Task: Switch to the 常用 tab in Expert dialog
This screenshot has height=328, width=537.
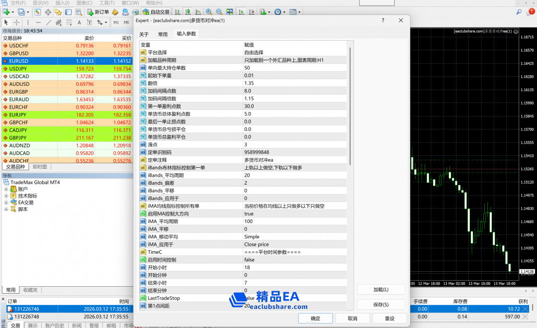Action: tap(163, 34)
